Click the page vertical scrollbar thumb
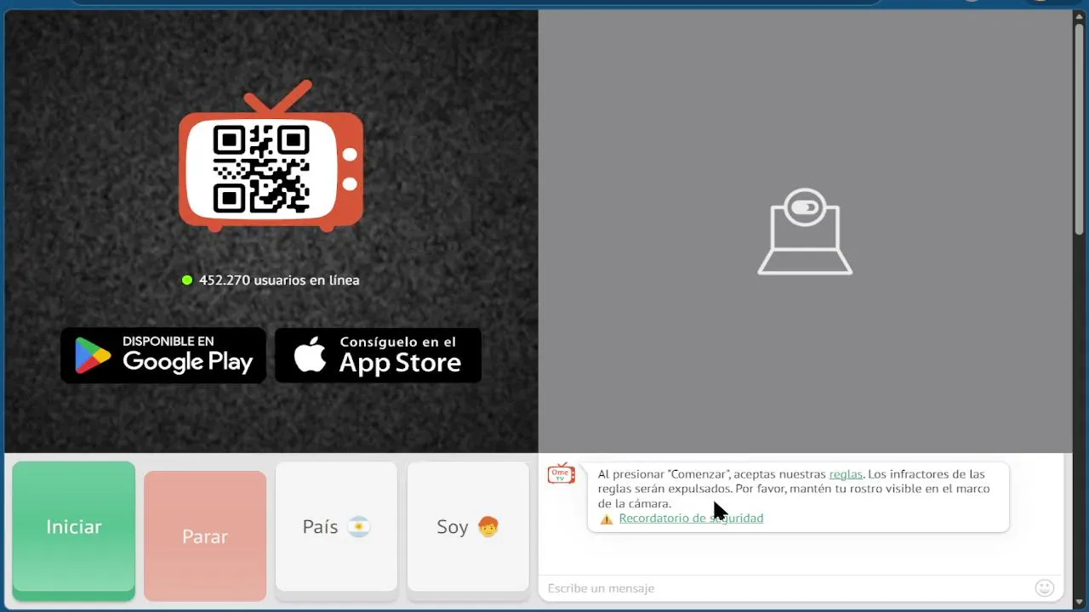 point(1080,127)
